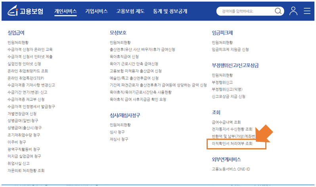Open 출산전후(유산.사산.배우자)휴가 급여신청
Viewport: 316px width, 187px height.
pos(142,50)
